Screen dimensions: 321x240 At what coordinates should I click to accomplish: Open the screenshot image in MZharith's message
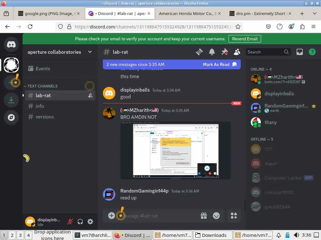tap(176, 150)
